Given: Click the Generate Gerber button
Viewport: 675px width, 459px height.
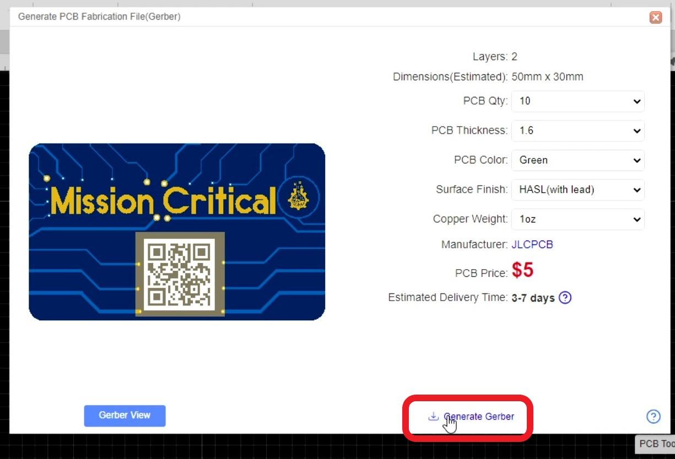Looking at the screenshot, I should tap(471, 417).
